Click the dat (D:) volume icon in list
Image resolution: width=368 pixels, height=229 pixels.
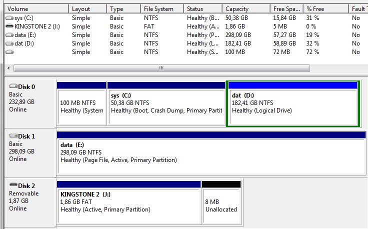9,43
